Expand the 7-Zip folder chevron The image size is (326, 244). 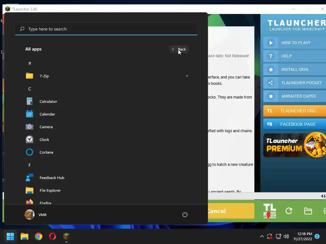[187, 76]
